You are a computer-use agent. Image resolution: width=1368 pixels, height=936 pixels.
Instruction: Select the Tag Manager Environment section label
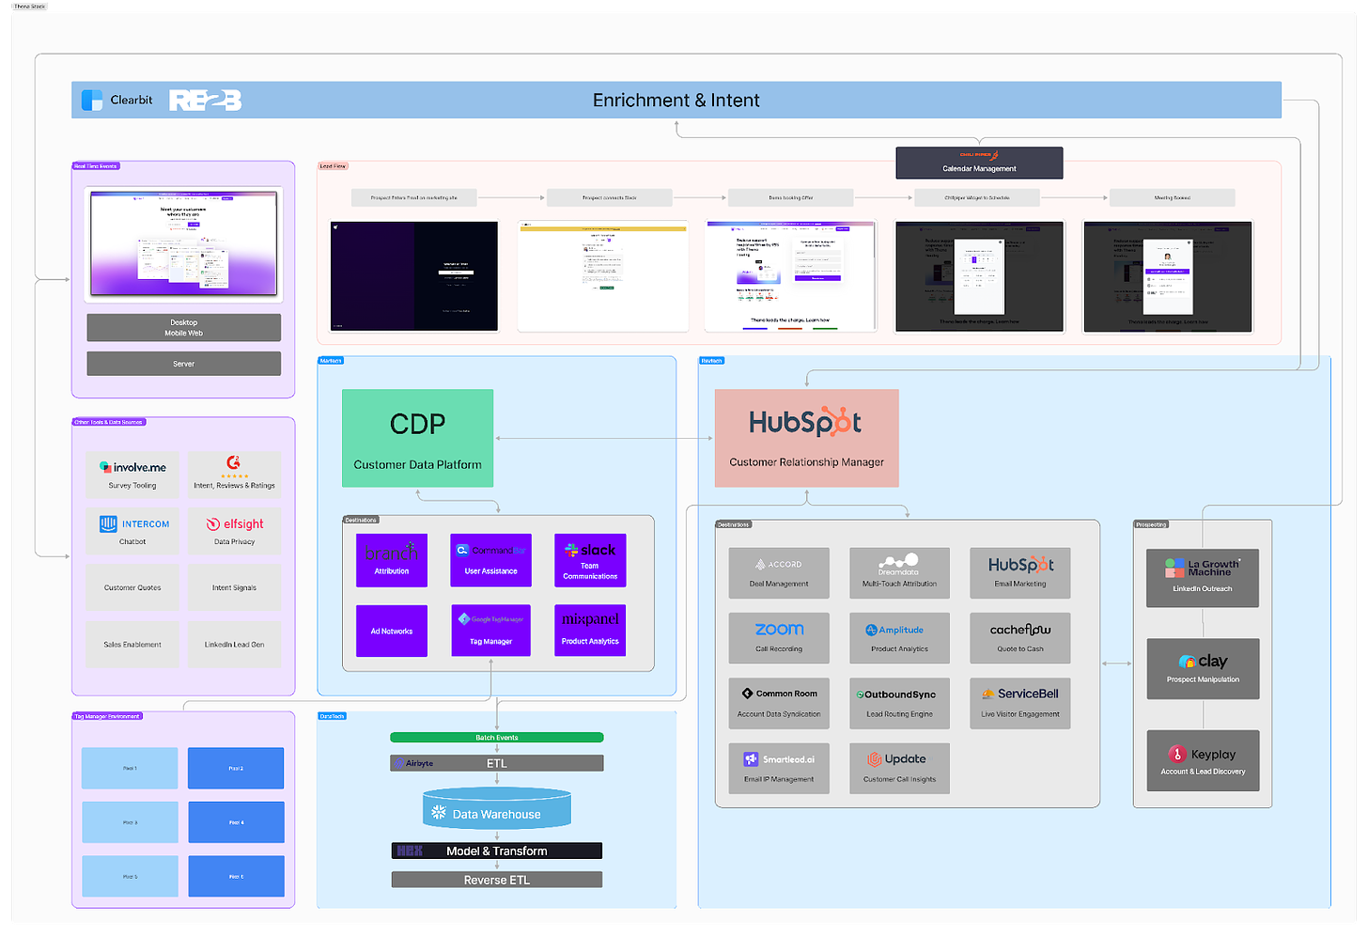click(x=107, y=716)
